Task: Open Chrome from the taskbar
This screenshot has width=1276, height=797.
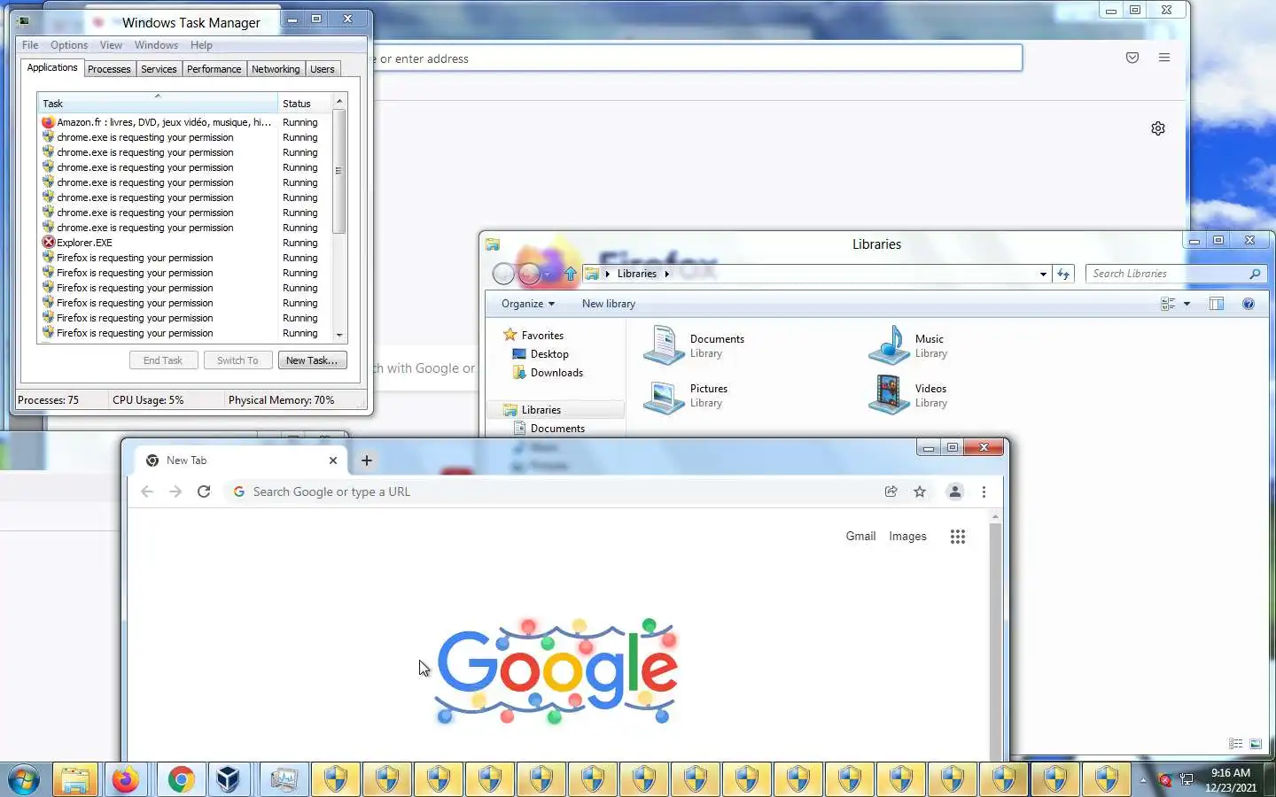Action: tap(181, 780)
